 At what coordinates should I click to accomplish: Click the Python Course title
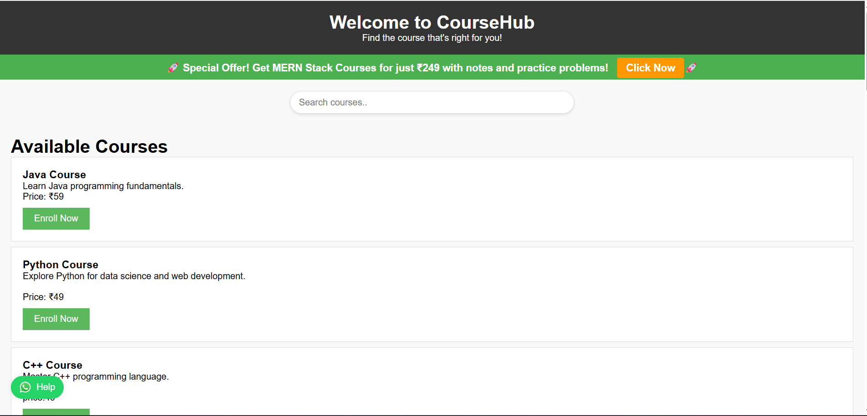tap(61, 265)
